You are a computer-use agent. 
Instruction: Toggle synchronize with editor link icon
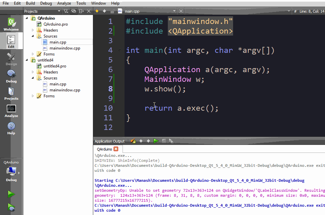[74, 11]
